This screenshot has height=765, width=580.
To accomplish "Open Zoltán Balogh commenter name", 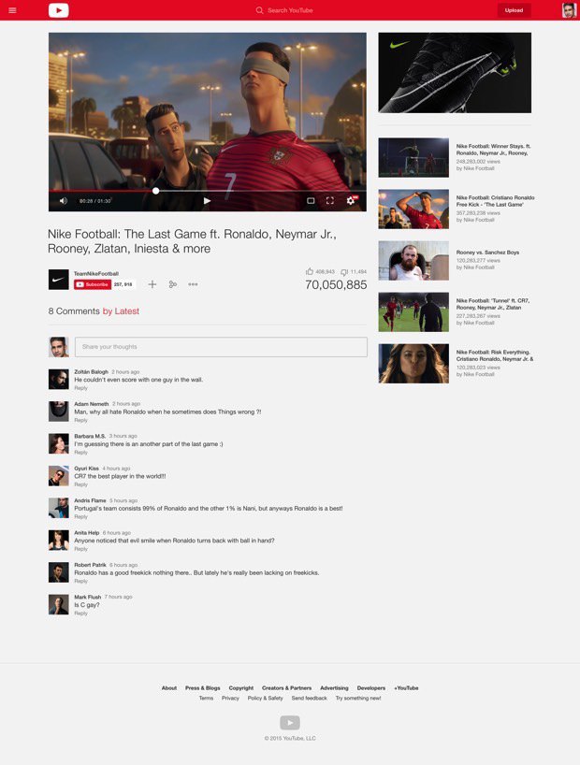I will pyautogui.click(x=92, y=372).
